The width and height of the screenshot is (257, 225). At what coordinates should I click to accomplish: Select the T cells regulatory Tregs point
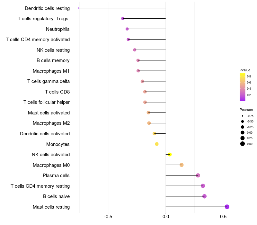tap(123, 19)
